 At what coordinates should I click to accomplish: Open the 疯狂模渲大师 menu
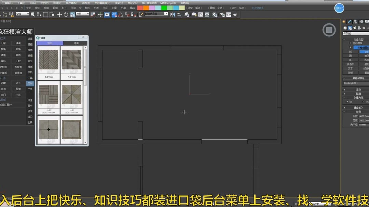149,3
